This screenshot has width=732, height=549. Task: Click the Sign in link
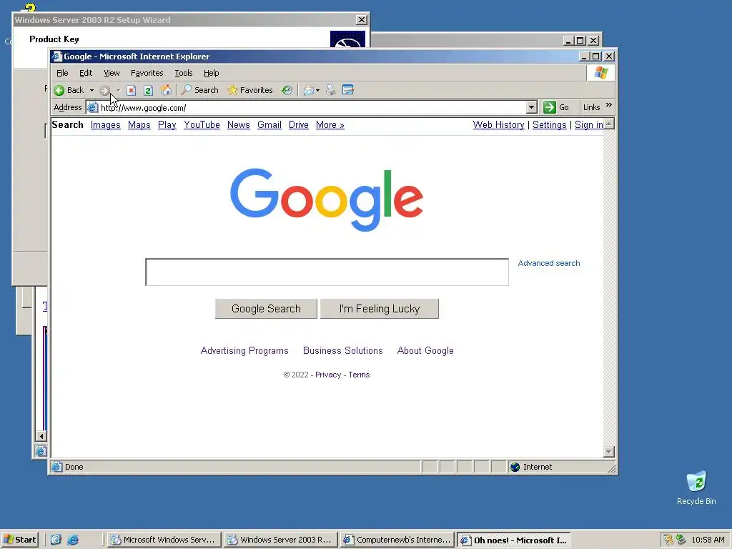589,125
